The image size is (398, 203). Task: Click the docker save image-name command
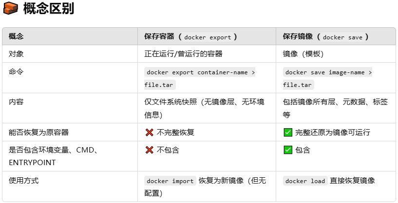327,79
